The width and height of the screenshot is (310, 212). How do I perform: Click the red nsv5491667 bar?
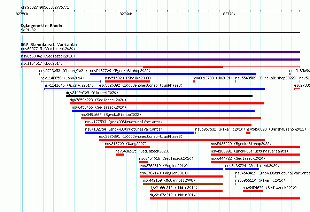[x=171, y=118]
